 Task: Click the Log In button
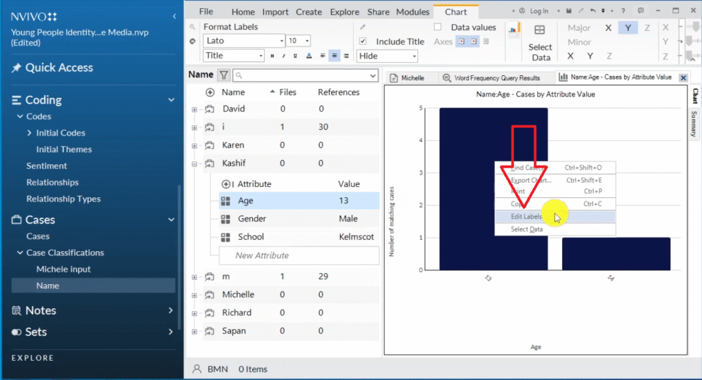click(534, 11)
